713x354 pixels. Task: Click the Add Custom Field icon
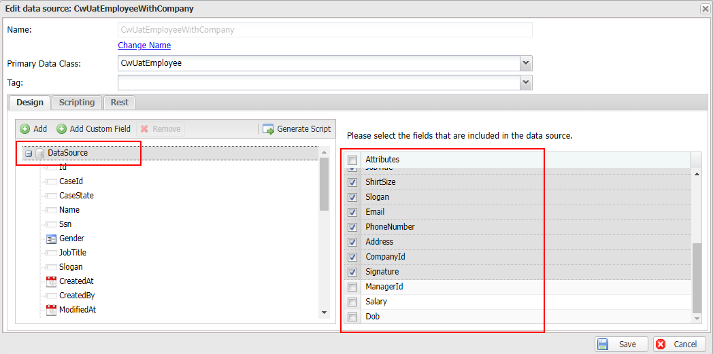pos(61,129)
